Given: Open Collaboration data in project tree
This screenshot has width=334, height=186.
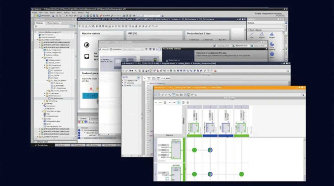Looking at the screenshot, I should pos(52,121).
